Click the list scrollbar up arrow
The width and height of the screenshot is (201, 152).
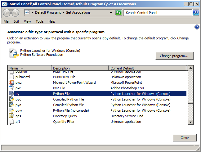click(x=191, y=68)
